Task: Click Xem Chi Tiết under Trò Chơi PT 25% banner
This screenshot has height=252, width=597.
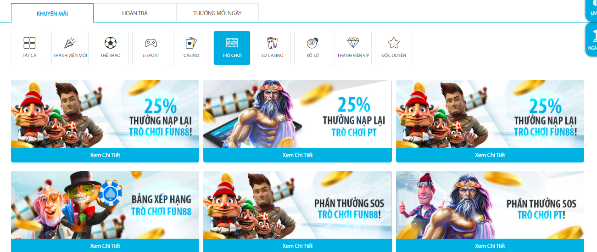Action: click(297, 155)
